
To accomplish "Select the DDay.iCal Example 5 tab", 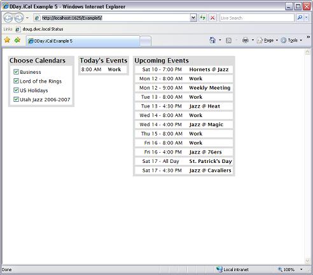I will pyautogui.click(x=83, y=41).
